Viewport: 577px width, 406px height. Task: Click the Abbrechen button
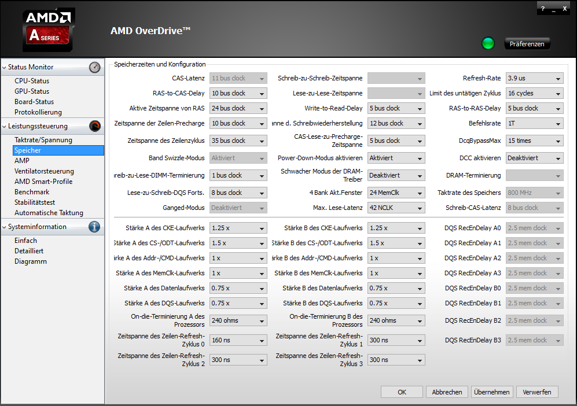point(447,392)
